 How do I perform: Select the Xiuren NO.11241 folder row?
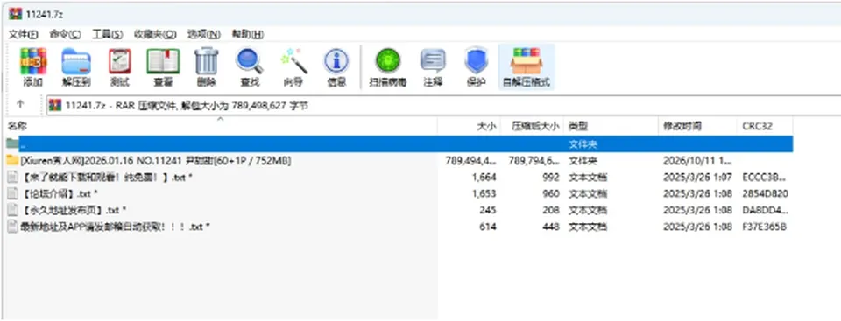click(x=399, y=160)
